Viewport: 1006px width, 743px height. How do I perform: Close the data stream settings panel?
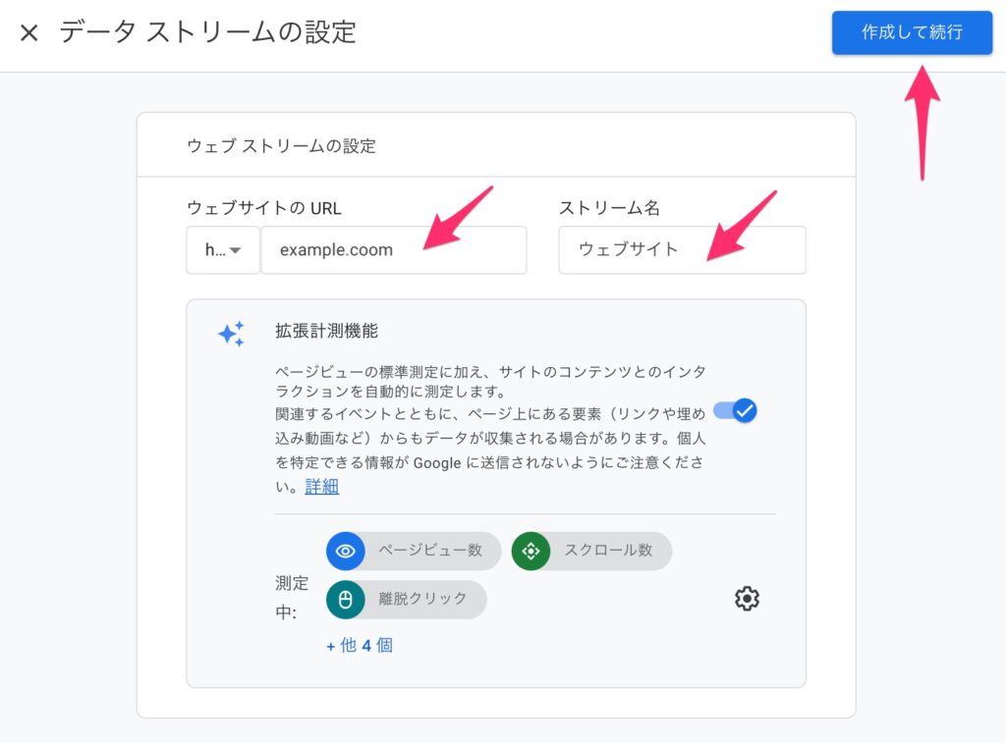pos(29,33)
